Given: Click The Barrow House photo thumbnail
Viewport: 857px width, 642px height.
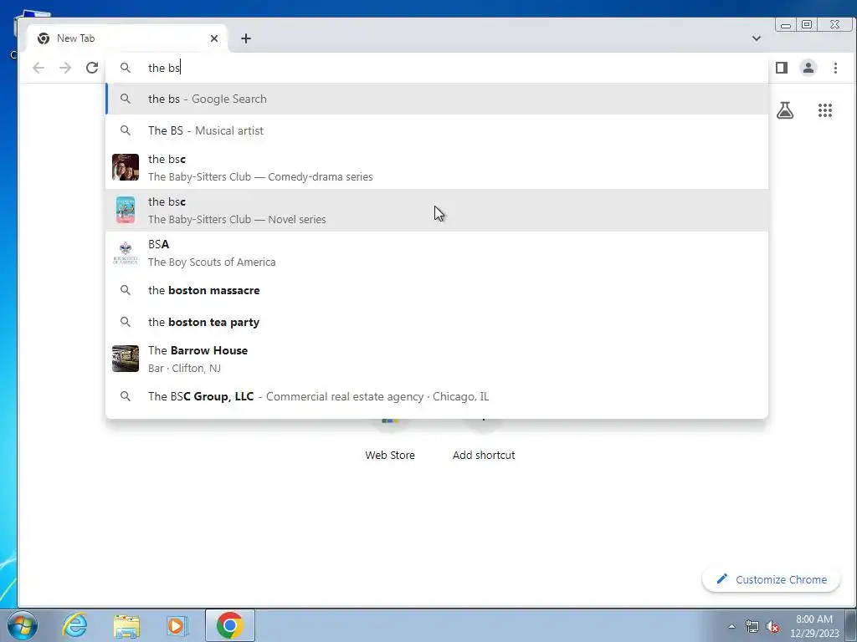Looking at the screenshot, I should pos(126,359).
